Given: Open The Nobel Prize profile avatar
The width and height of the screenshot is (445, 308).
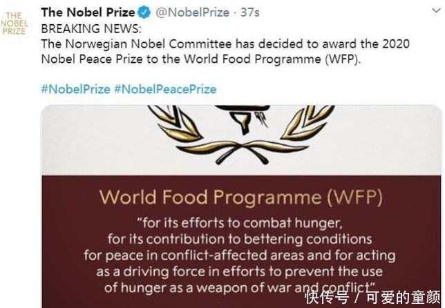Looking at the screenshot, I should (15, 23).
